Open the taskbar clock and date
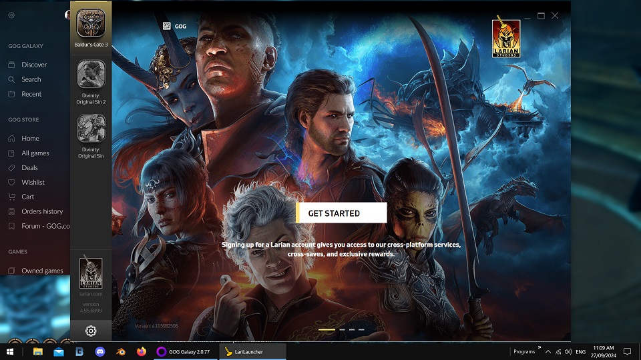 (x=604, y=351)
